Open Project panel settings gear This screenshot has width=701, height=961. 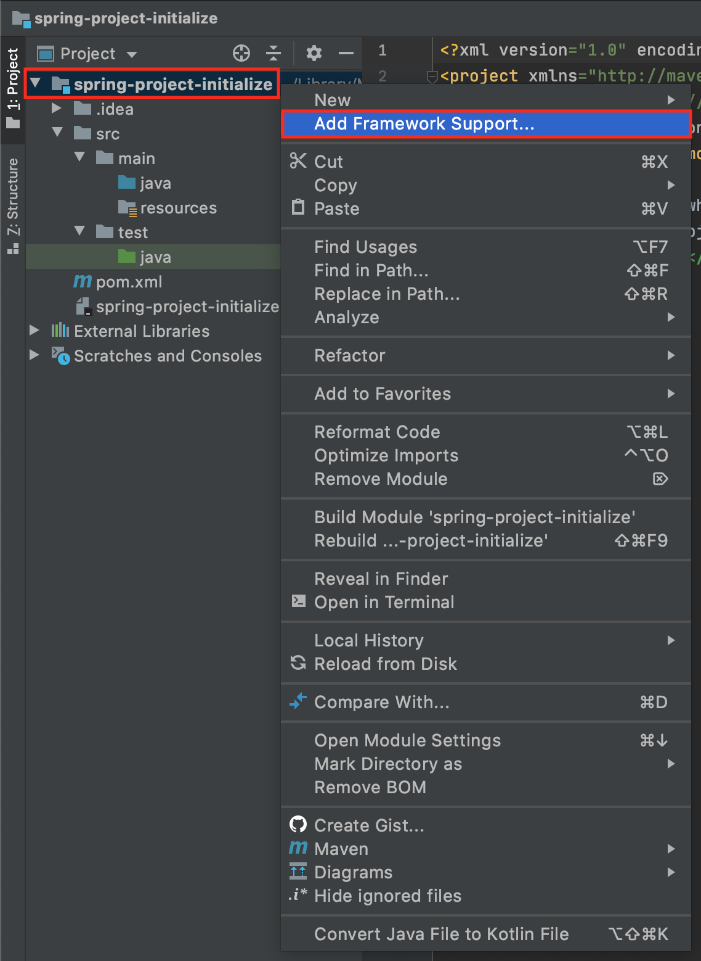[x=314, y=53]
